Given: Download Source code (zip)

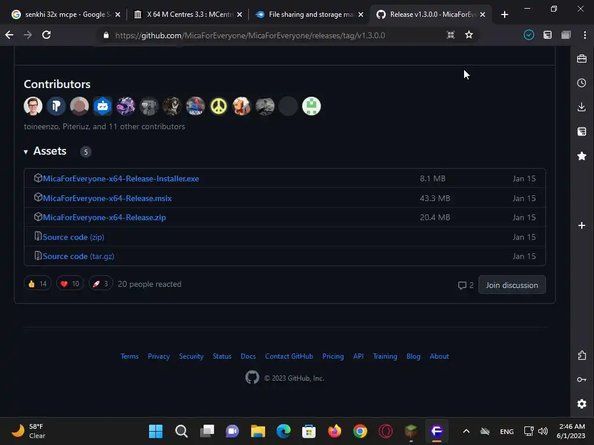Looking at the screenshot, I should pos(74,237).
